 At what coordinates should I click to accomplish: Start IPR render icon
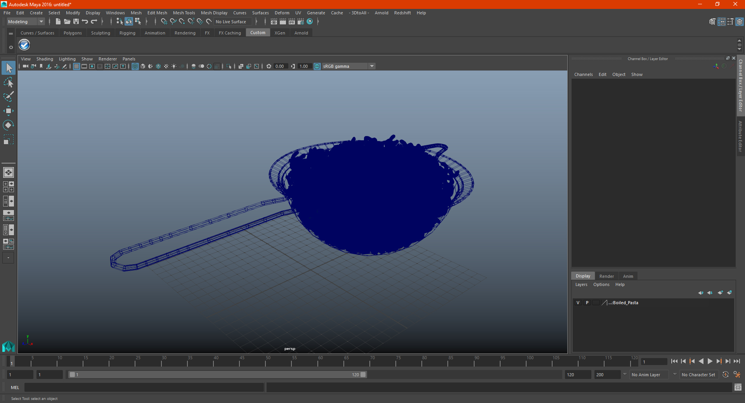click(x=292, y=22)
